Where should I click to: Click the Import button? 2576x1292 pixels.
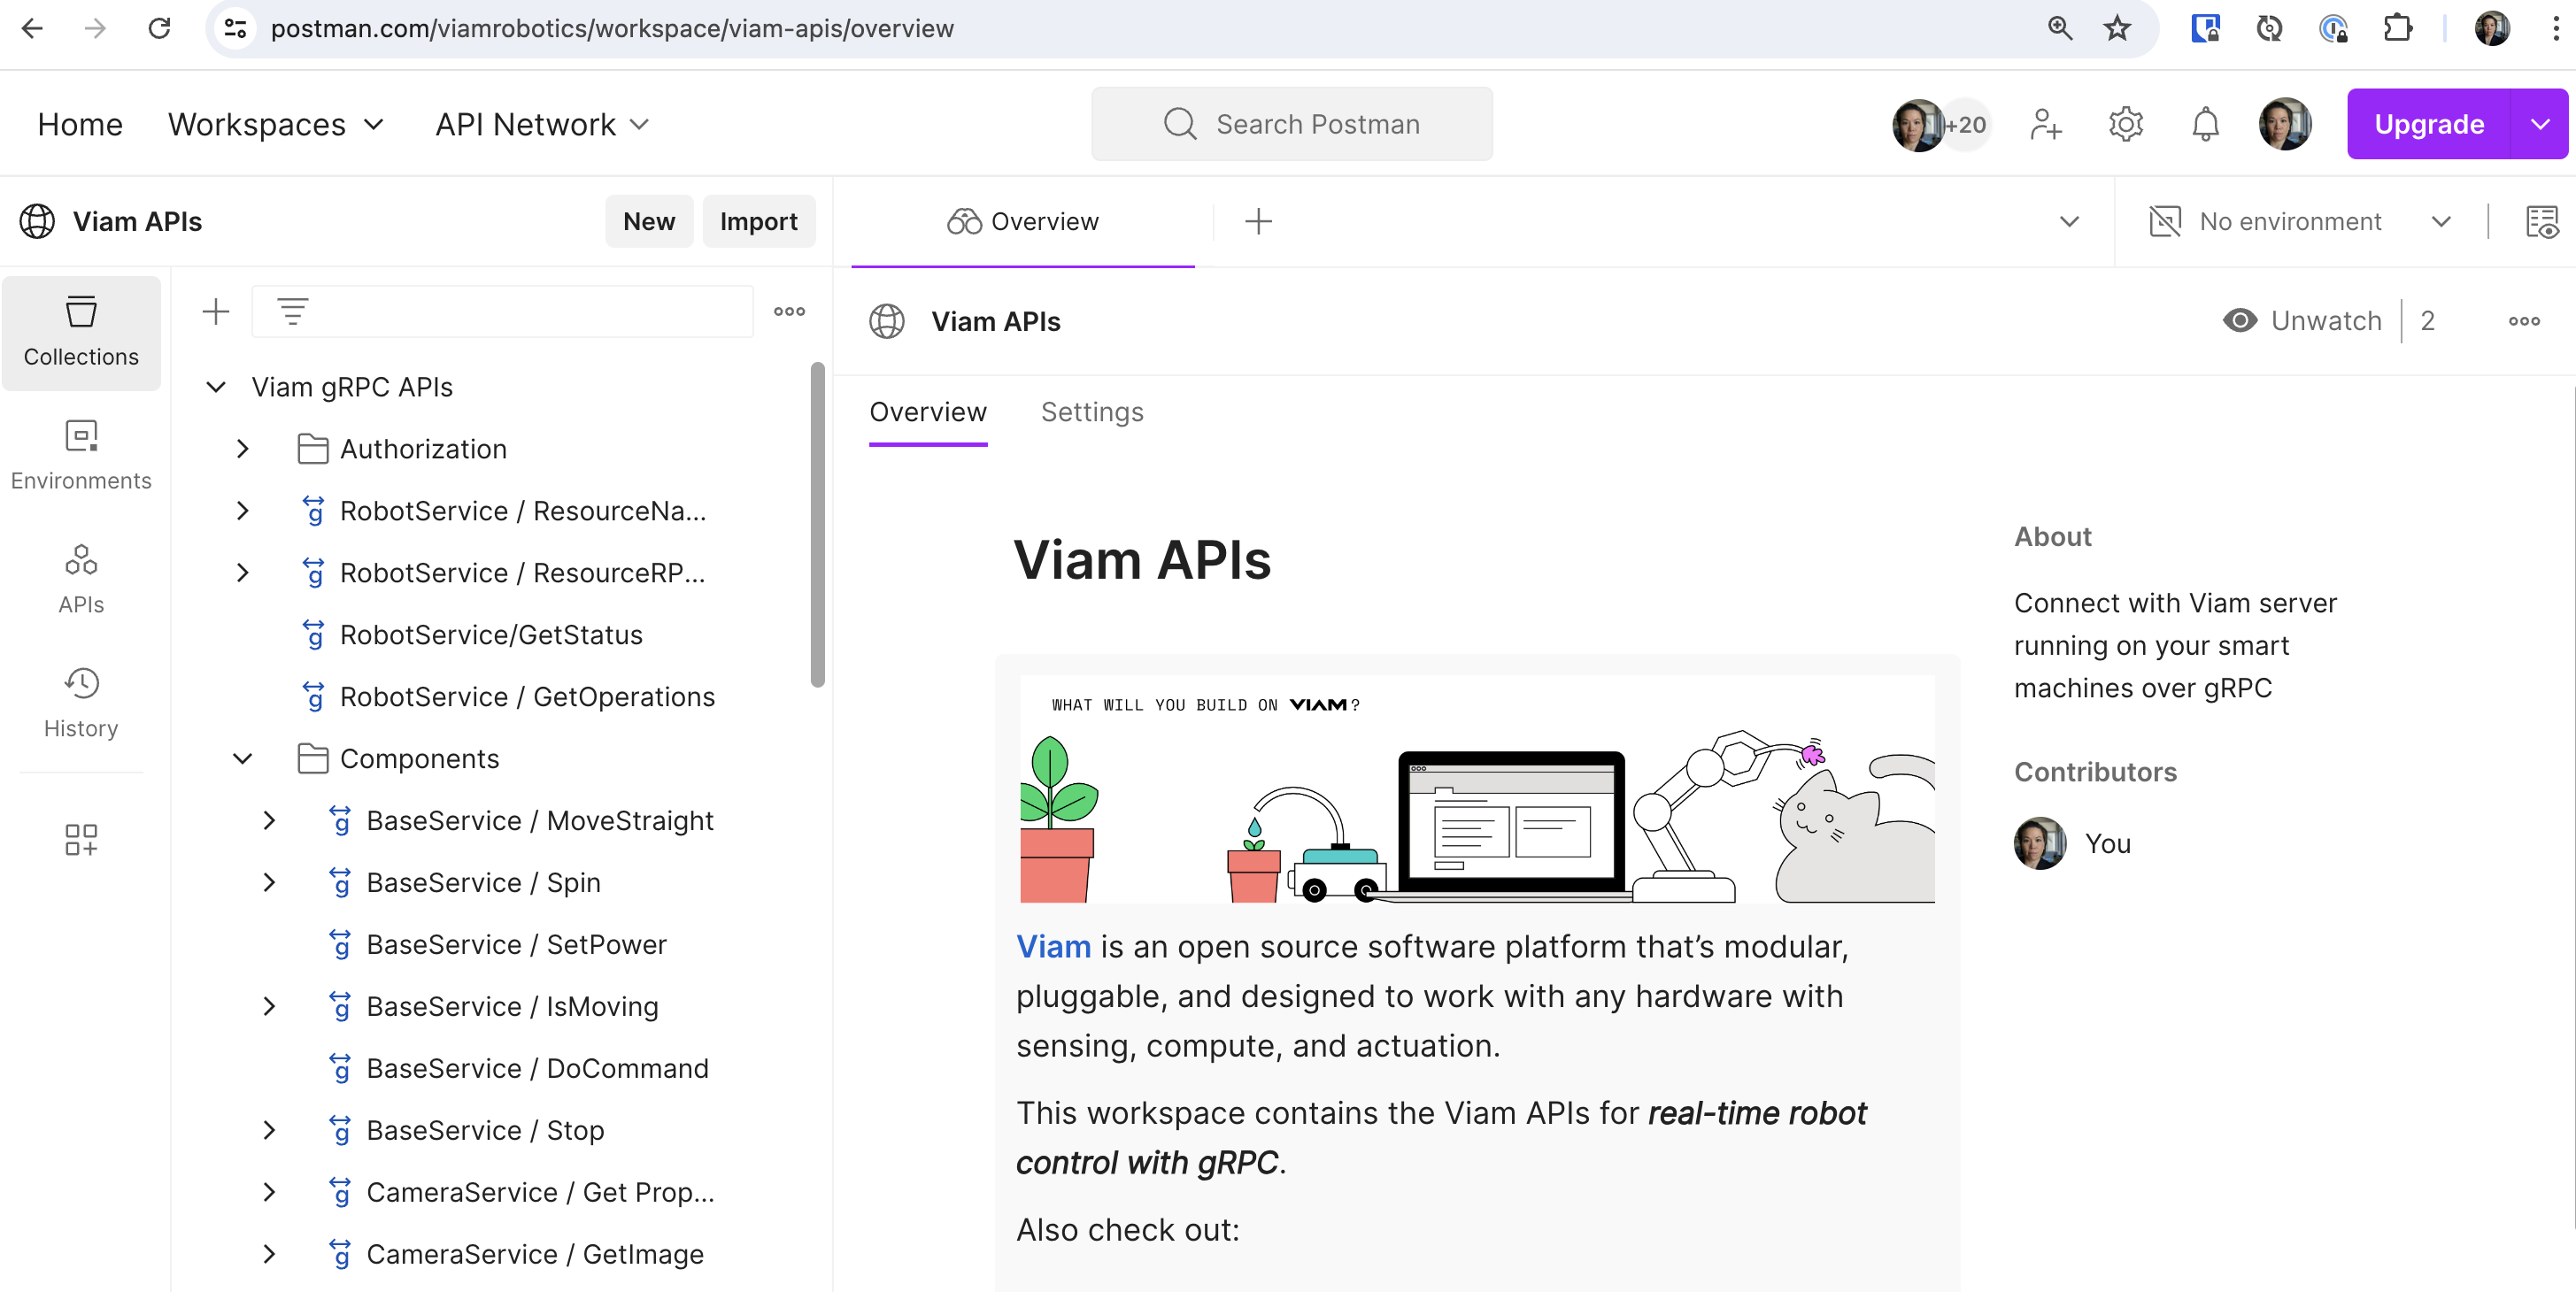tap(759, 221)
